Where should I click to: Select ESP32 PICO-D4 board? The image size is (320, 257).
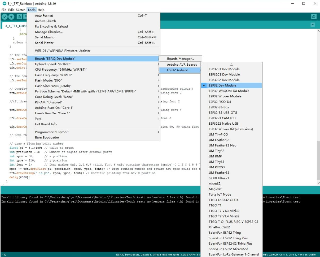point(231,102)
